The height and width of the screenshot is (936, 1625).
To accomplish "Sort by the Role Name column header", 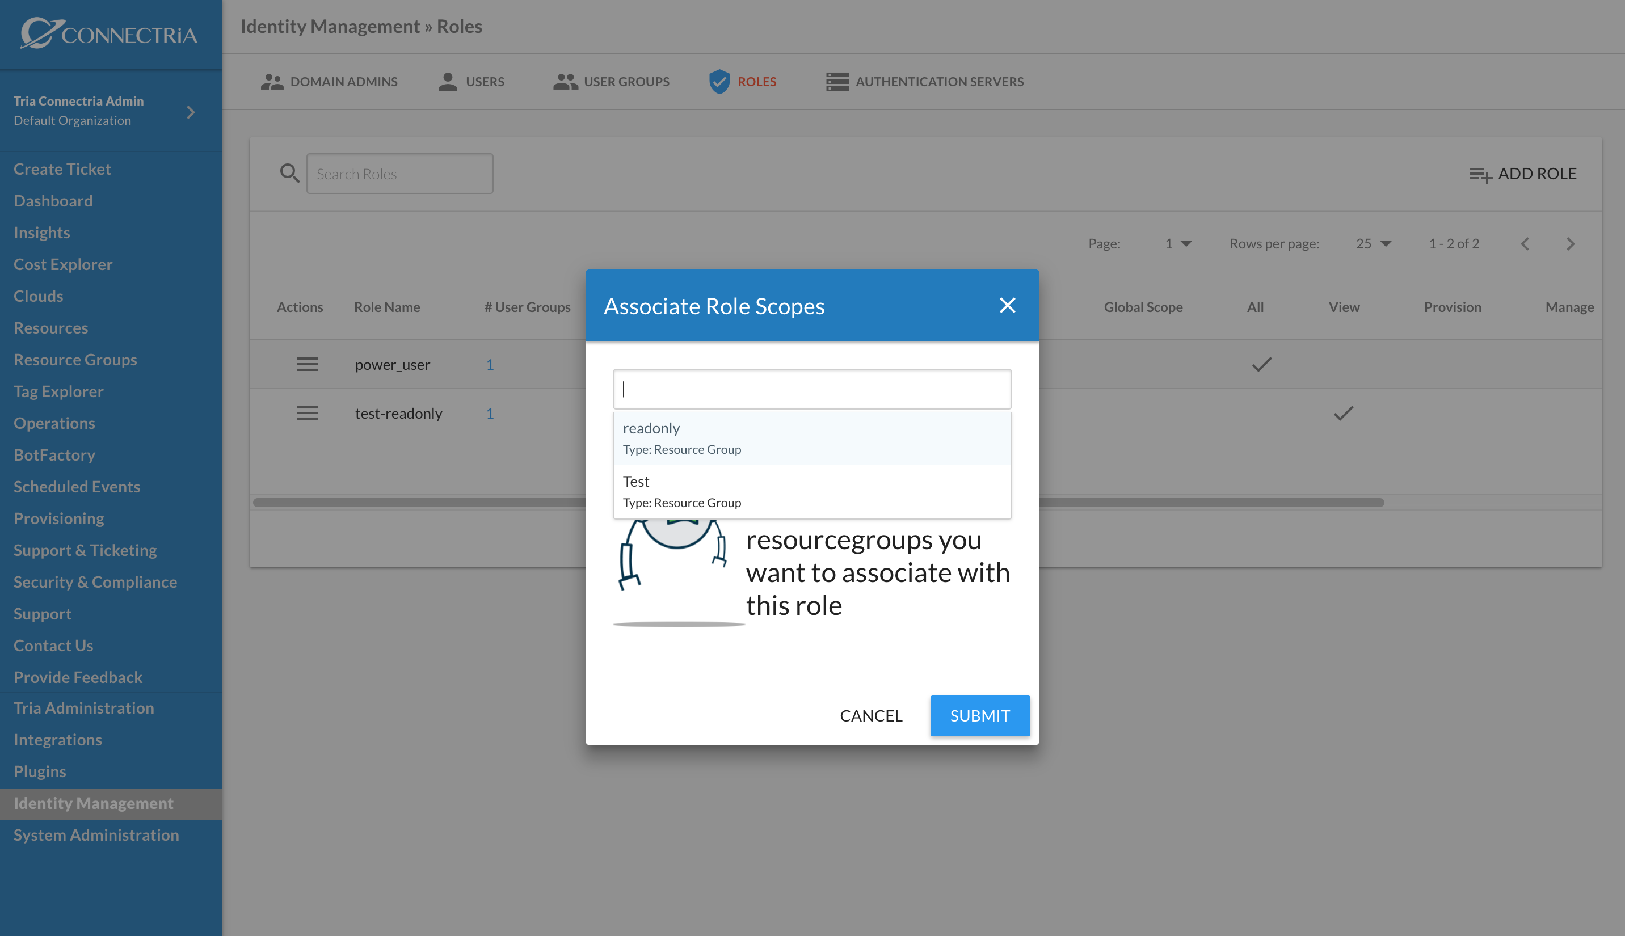I will (x=387, y=307).
